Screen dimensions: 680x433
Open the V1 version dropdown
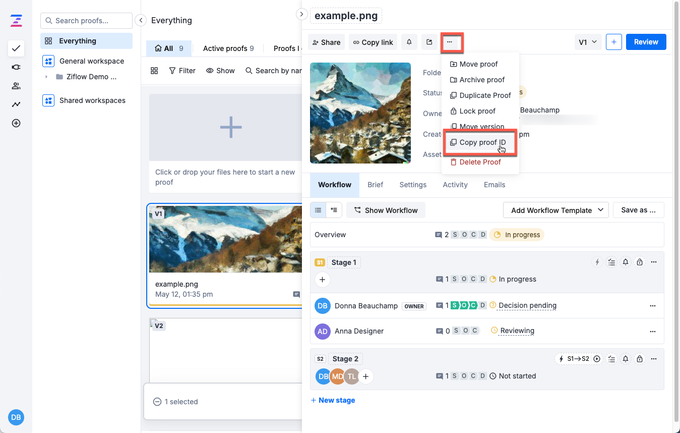pos(588,42)
